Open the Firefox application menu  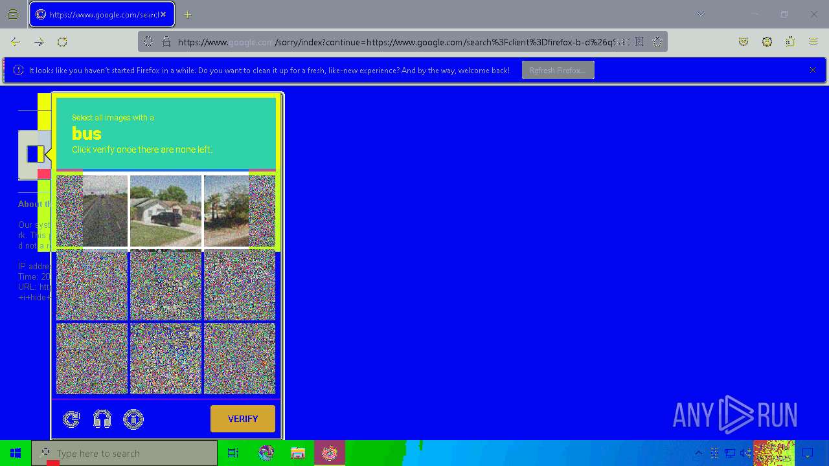(813, 41)
